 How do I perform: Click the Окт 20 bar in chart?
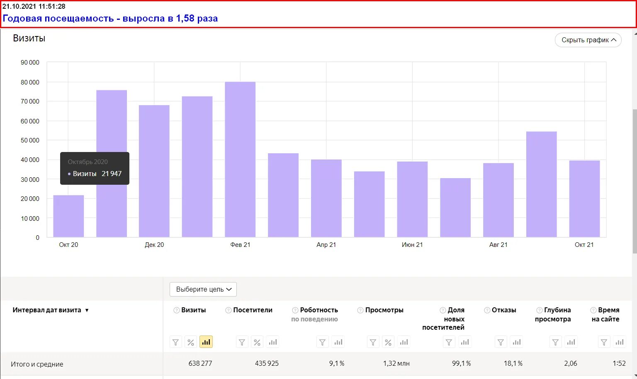coord(68,216)
